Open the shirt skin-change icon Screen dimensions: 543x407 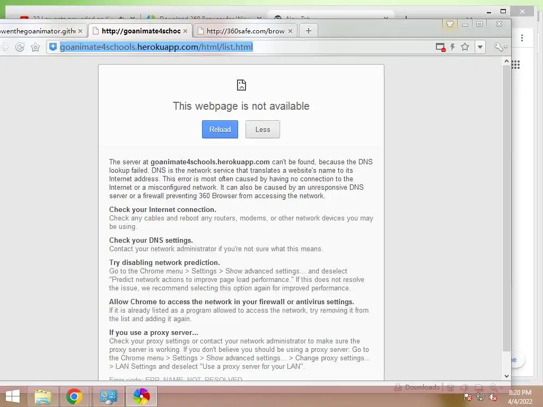coord(450,24)
